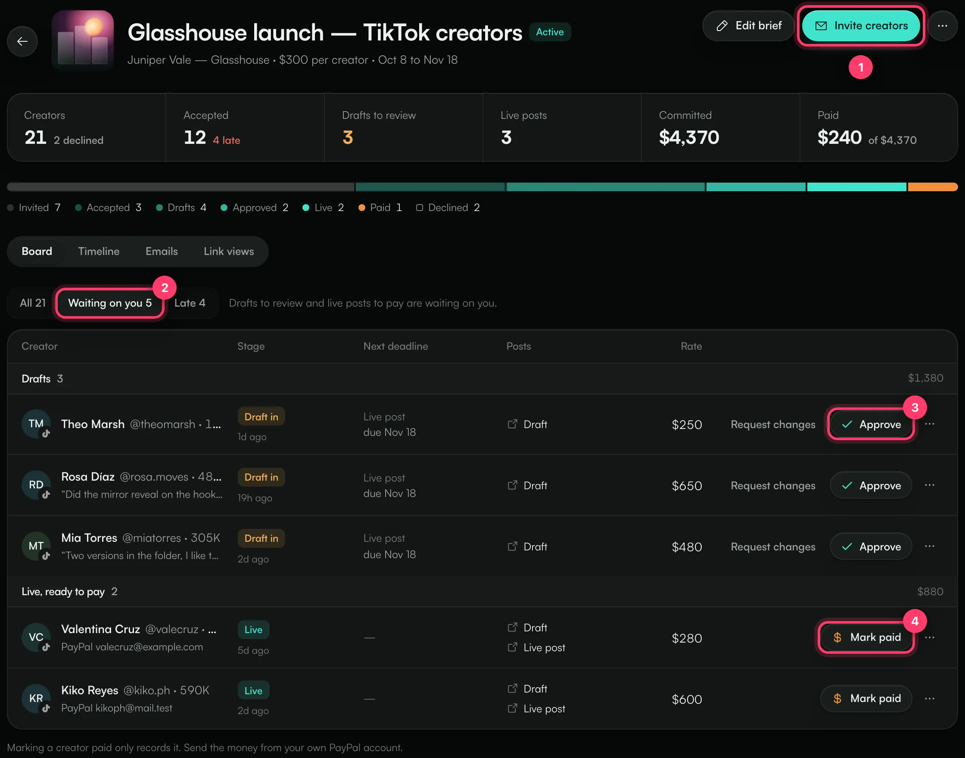Switch to the Emails tab
This screenshot has width=965, height=758.
point(162,251)
